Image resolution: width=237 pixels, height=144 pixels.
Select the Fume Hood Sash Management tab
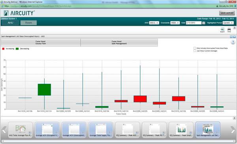pos(119,42)
